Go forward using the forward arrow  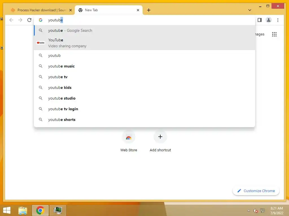(x=20, y=20)
